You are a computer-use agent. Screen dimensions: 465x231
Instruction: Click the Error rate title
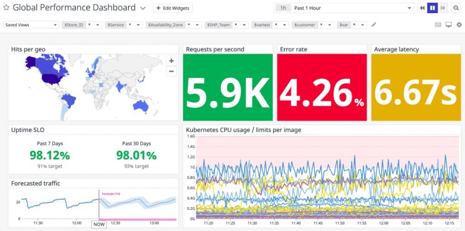[294, 49]
